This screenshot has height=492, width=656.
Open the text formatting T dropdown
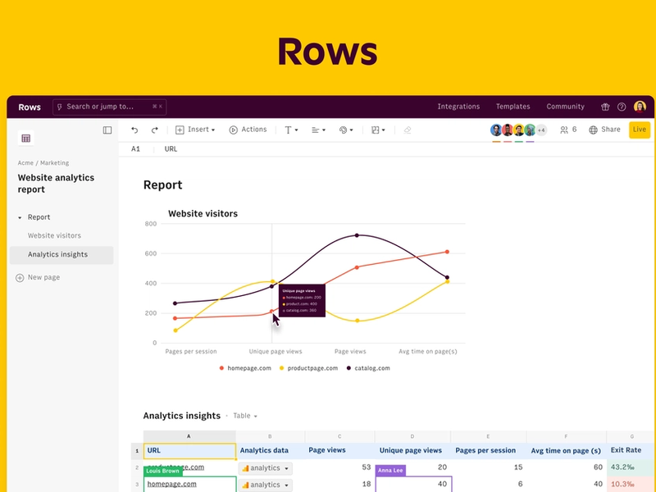pos(291,130)
